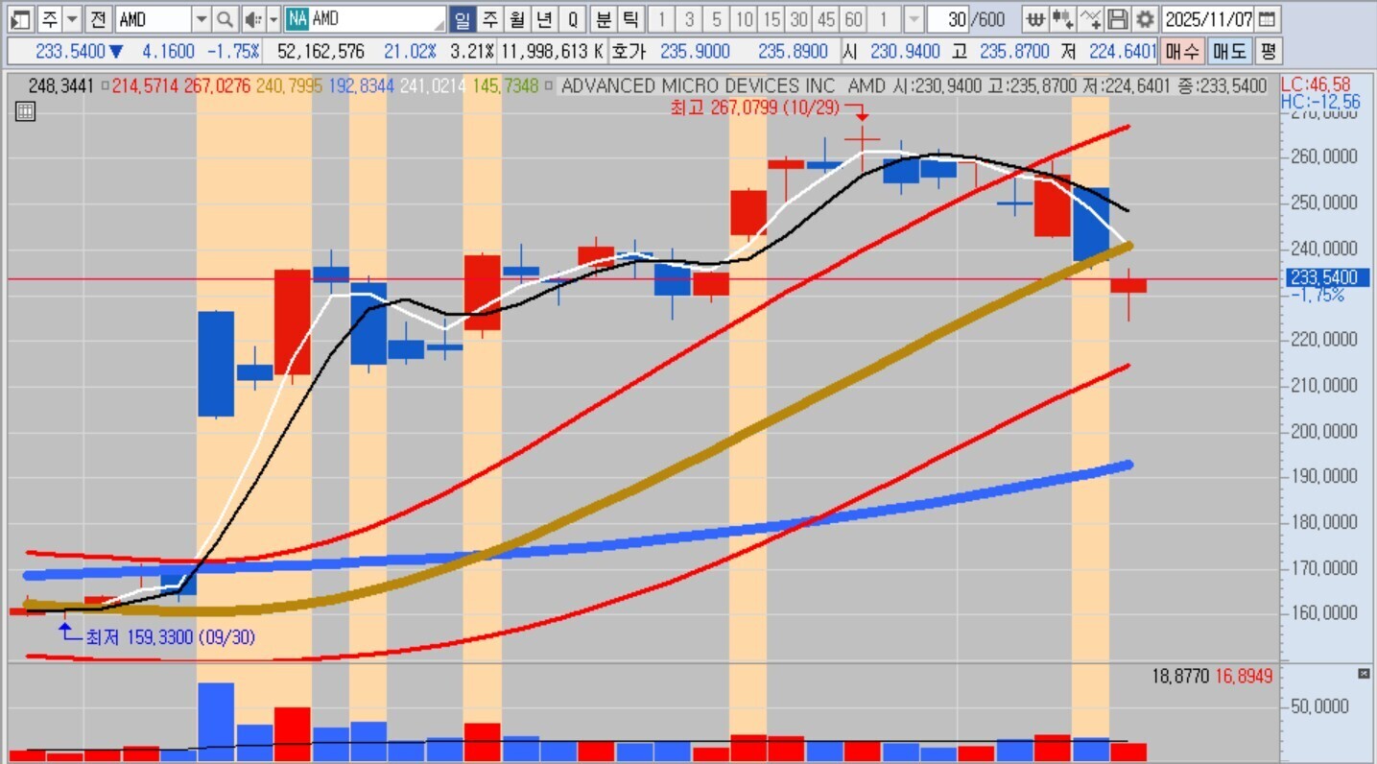Click the 192,8344 blue moving average value
1377x764 pixels.
click(361, 86)
